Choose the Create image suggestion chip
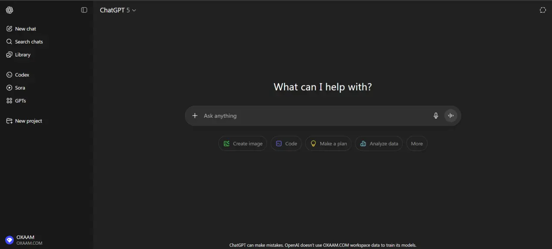The image size is (552, 249). tap(243, 144)
